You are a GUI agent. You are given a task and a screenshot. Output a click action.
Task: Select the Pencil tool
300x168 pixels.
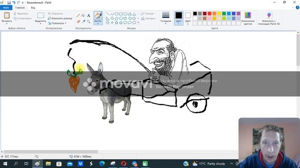click(x=78, y=15)
